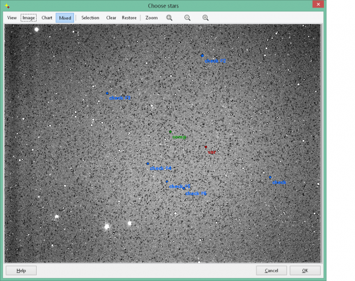Click the 'View' toolbar label
Image resolution: width=355 pixels, height=281 pixels.
pyautogui.click(x=12, y=18)
